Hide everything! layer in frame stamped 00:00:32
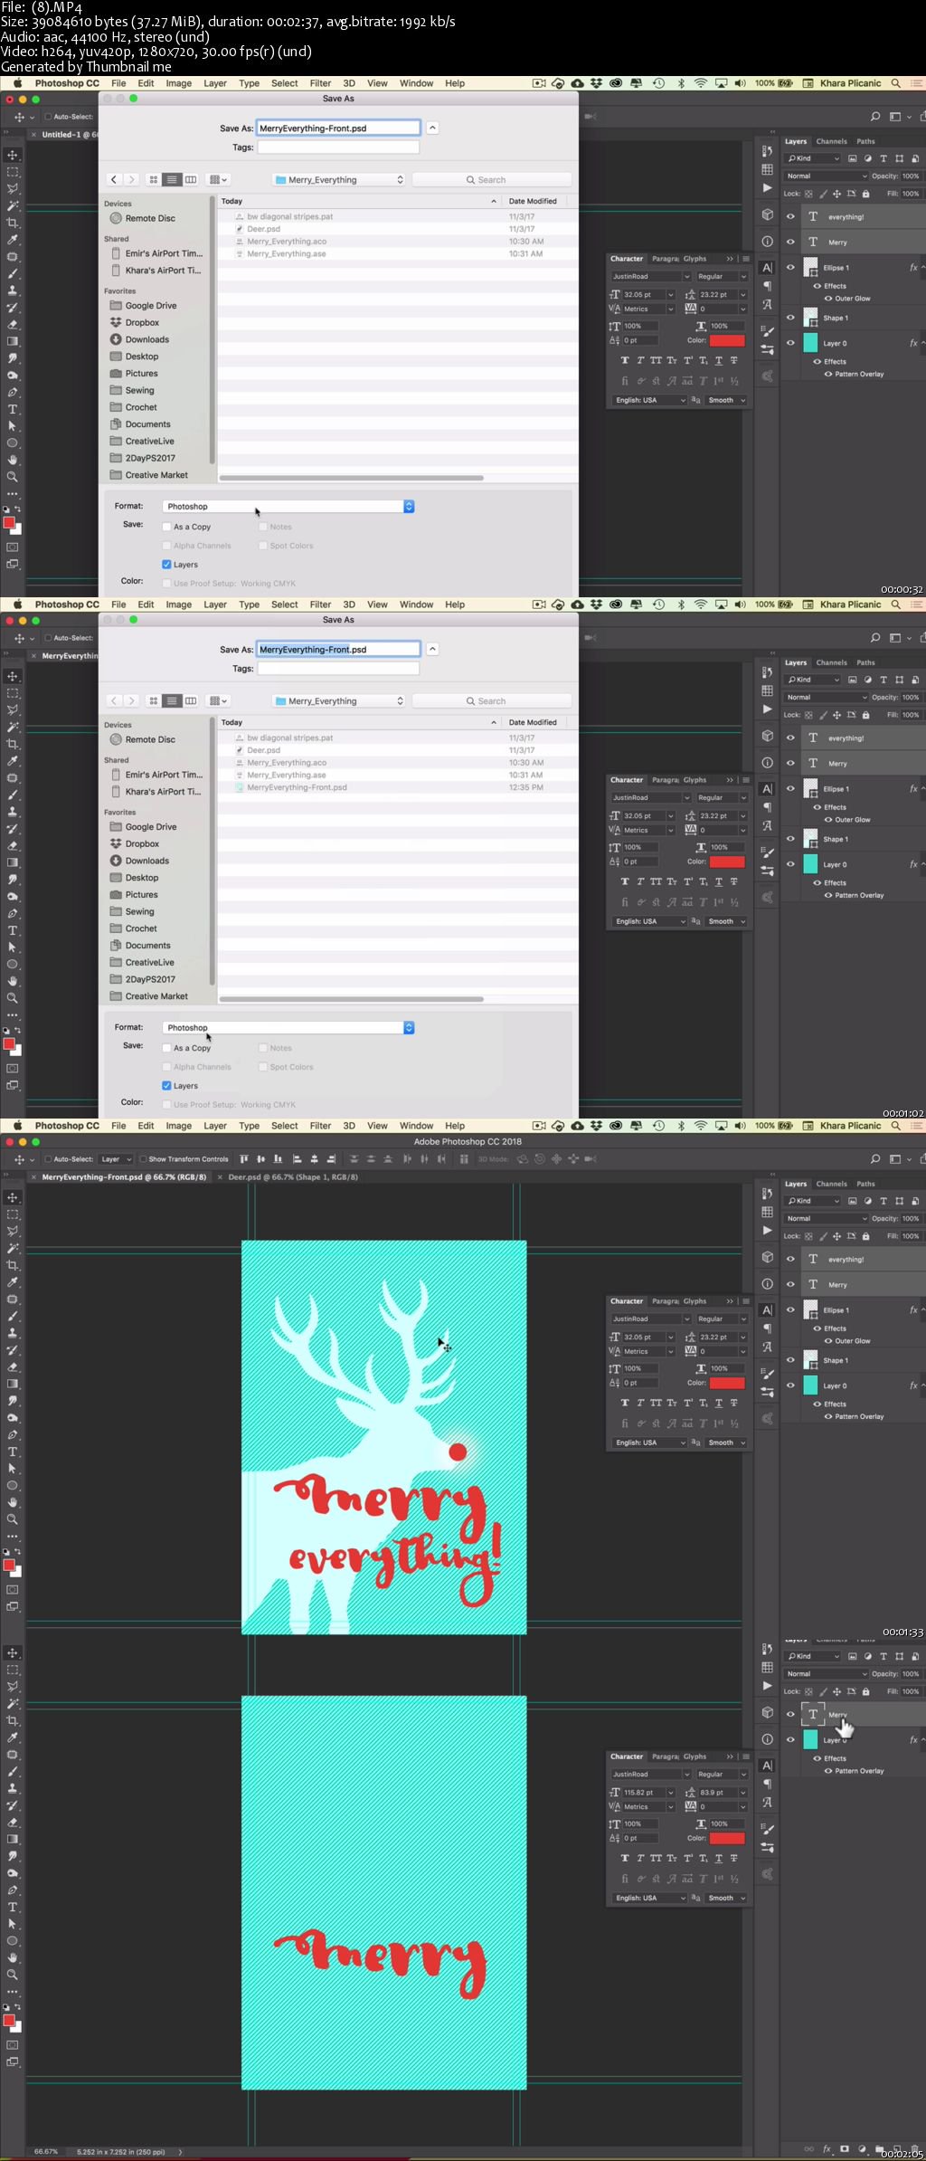 tap(790, 217)
